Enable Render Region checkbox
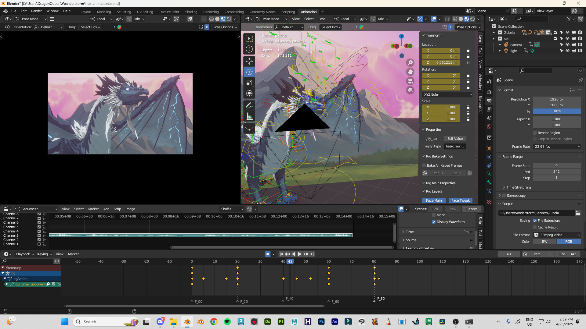Image resolution: width=586 pixels, height=329 pixels. (535, 133)
